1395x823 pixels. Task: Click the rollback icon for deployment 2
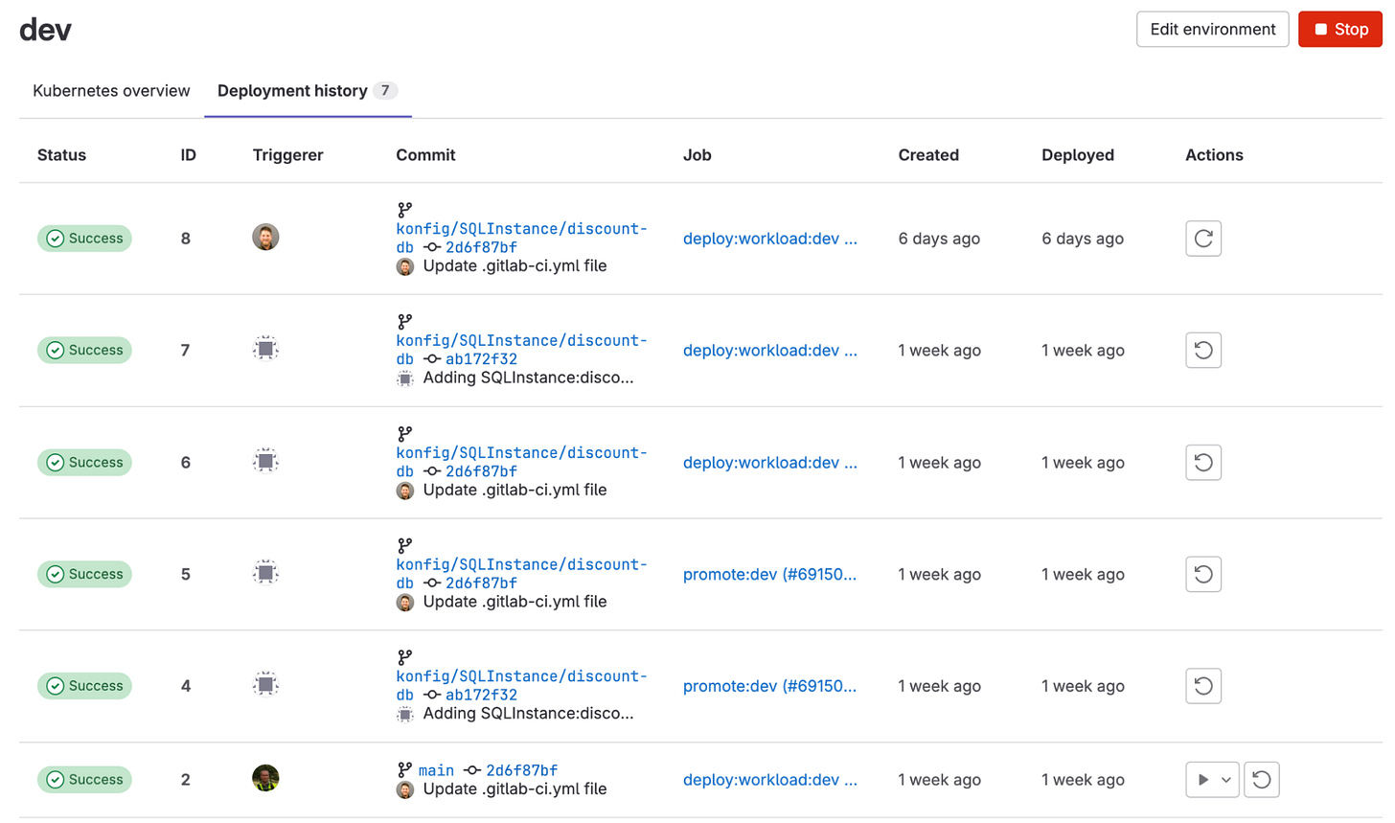(x=1262, y=780)
